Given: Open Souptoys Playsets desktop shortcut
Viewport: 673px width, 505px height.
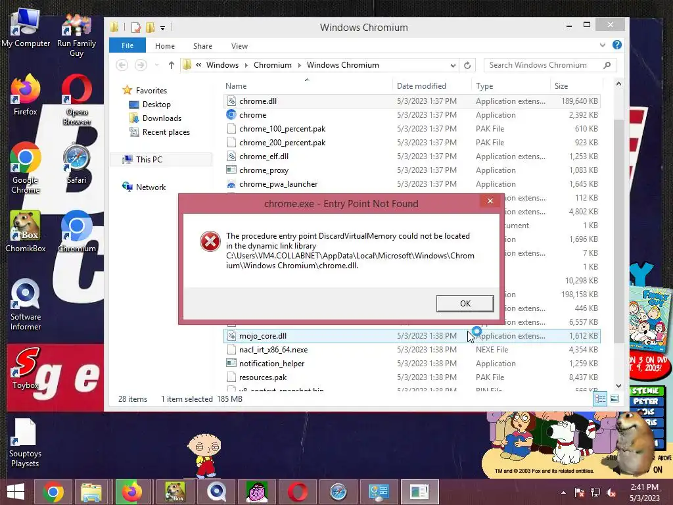Looking at the screenshot, I should pyautogui.click(x=25, y=443).
